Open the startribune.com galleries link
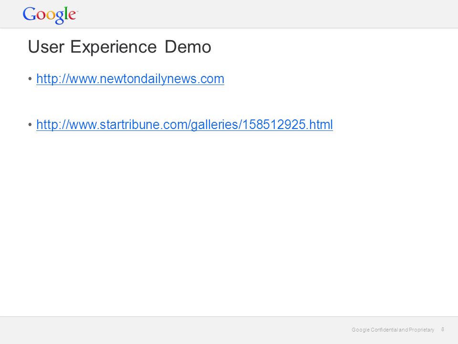This screenshot has height=344, width=458. click(185, 125)
